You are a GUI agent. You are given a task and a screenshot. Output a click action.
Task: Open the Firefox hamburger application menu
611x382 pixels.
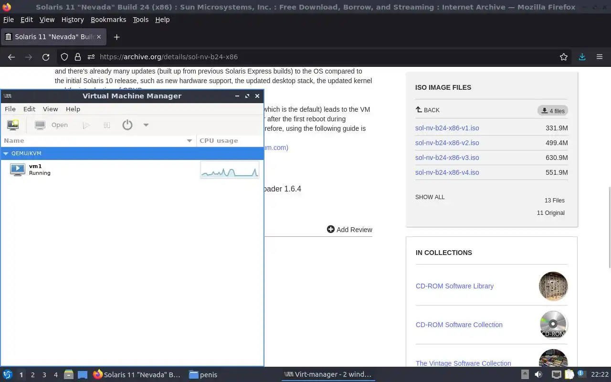(x=600, y=57)
